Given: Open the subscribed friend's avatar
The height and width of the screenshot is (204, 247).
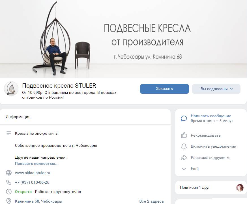Looking at the screenshot, I should (x=240, y=188).
